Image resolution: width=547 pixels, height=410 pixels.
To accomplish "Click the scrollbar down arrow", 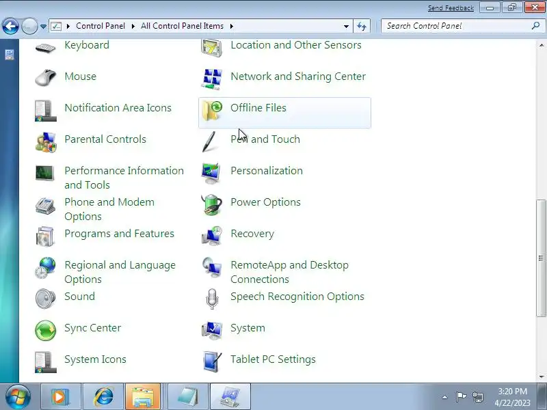I will (541, 377).
